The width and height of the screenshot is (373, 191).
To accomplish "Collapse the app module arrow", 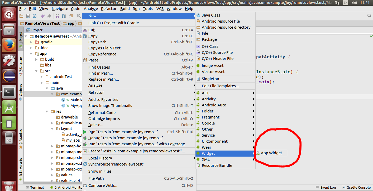I will tap(31, 54).
